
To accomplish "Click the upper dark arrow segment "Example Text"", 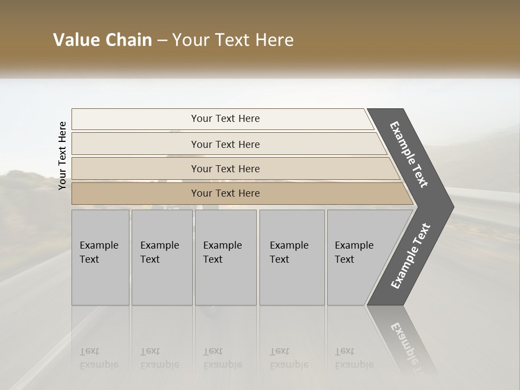I will pyautogui.click(x=410, y=154).
